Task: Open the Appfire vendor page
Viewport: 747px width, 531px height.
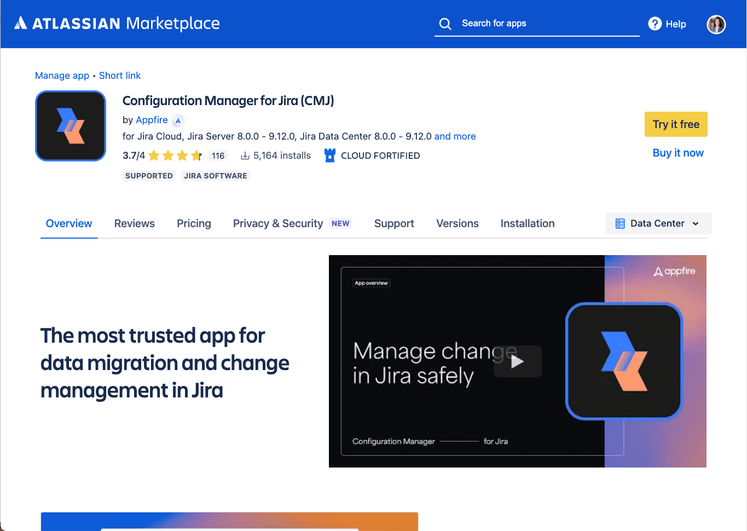Action: click(x=152, y=120)
